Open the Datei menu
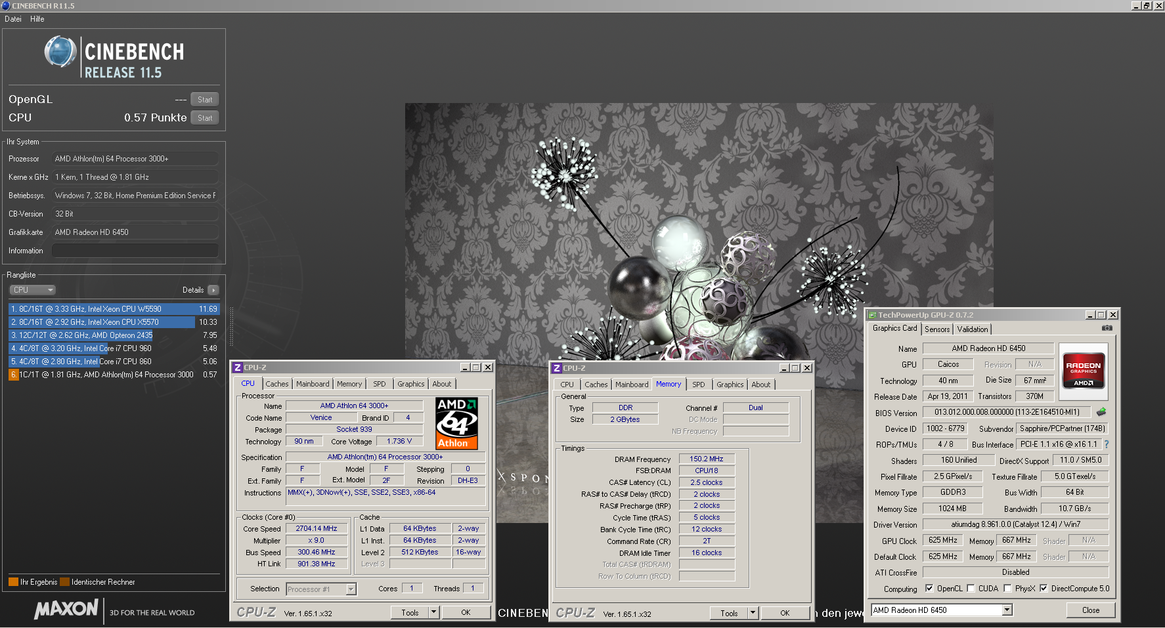Screen dimensions: 1165x628 13,19
